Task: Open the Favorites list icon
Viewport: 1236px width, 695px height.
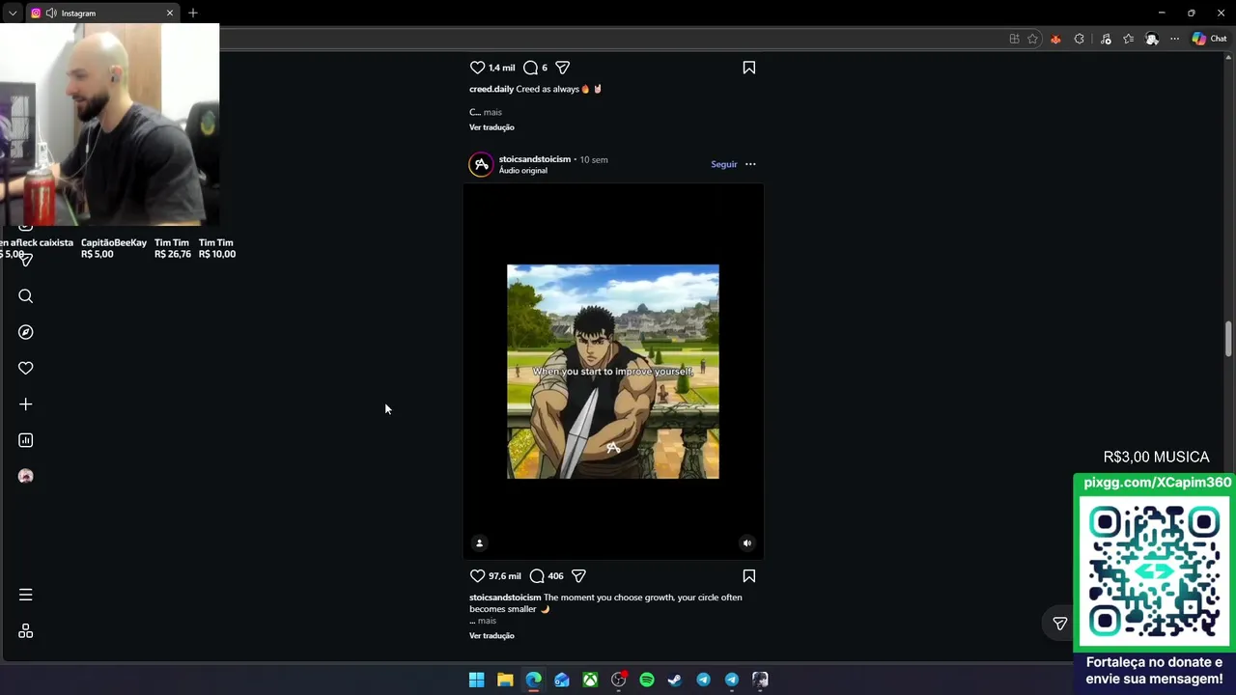Action: click(1128, 39)
